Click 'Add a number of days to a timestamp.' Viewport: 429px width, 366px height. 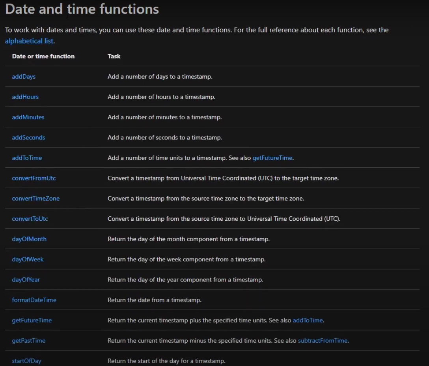160,77
